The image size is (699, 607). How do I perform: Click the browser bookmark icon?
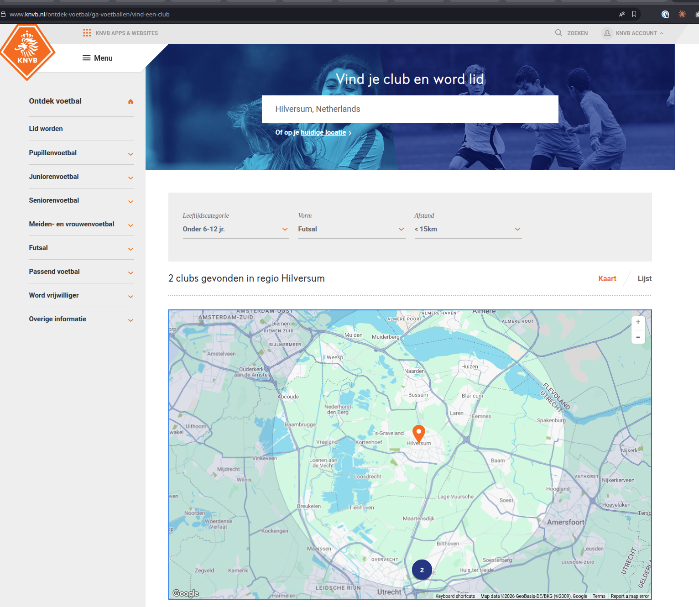pyautogui.click(x=634, y=14)
